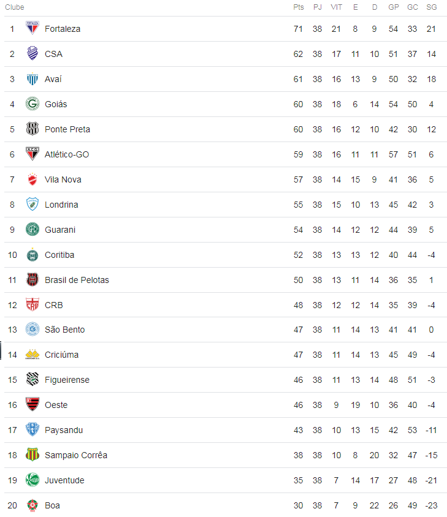This screenshot has width=447, height=517.
Task: Open the Londrina team link
Action: coord(61,205)
